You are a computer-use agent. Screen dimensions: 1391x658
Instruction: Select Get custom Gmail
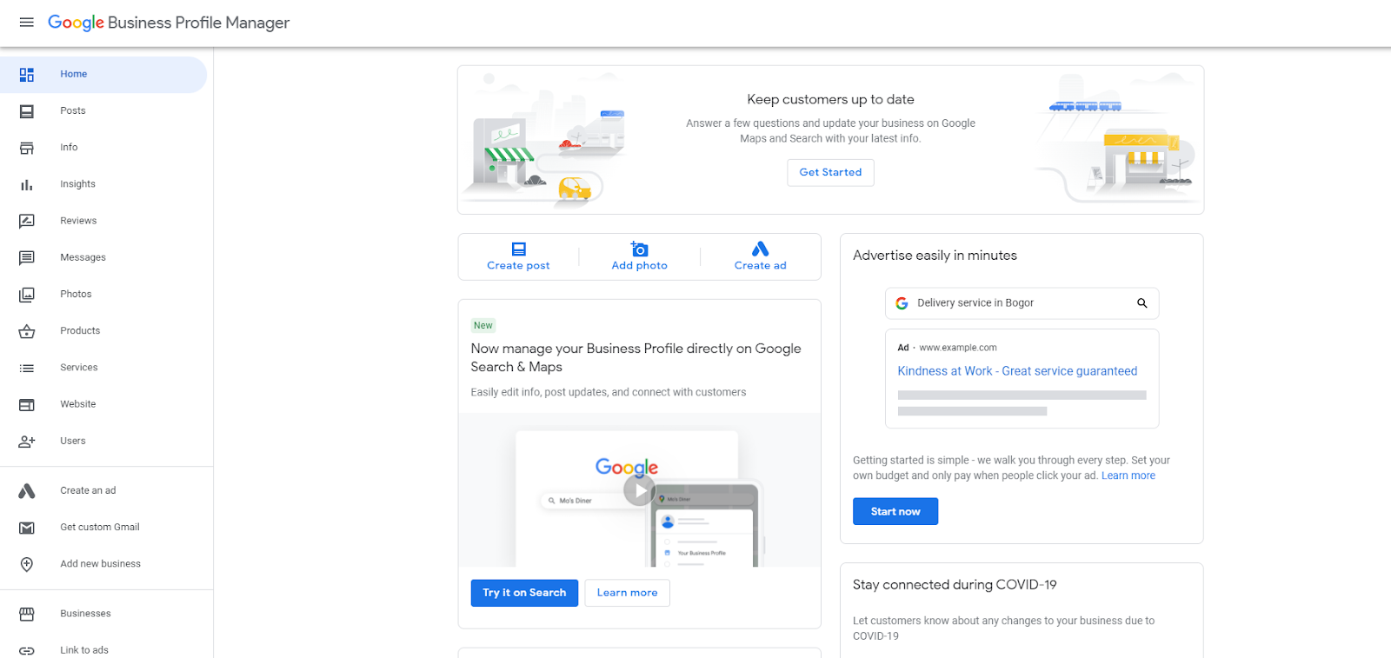click(100, 528)
